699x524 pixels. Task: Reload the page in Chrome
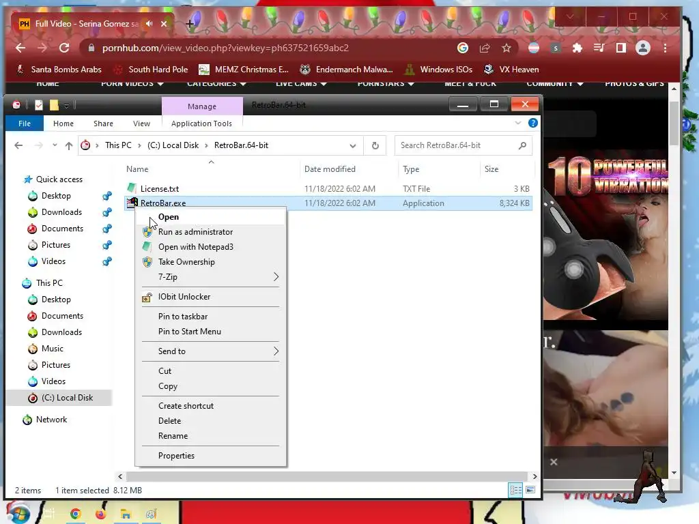[x=64, y=48]
